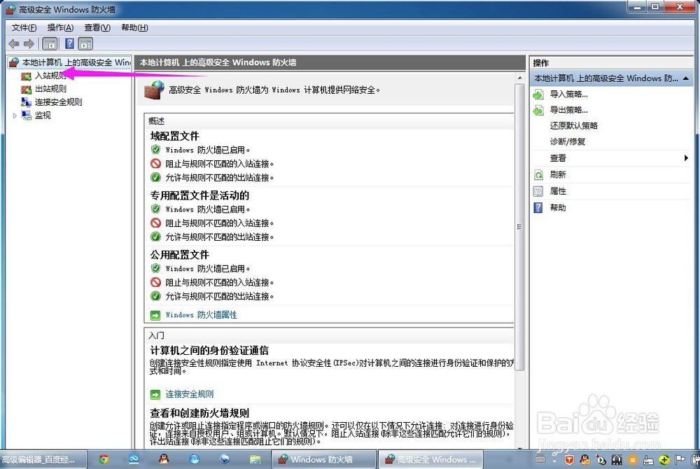Image resolution: width=700 pixels, height=469 pixels.
Task: Select the 入站规则 tree node
Action: coord(50,76)
